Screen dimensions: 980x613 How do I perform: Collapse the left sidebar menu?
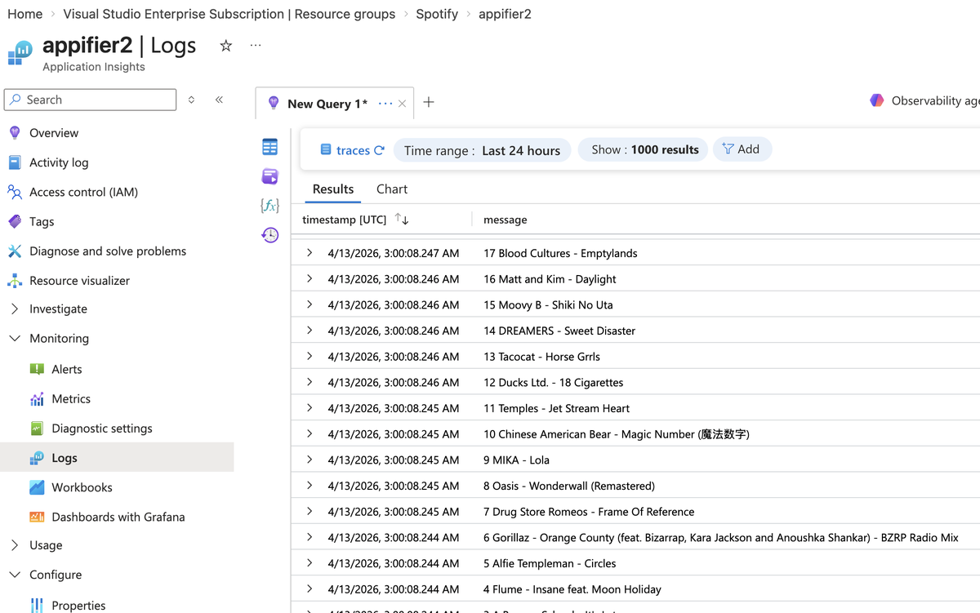pyautogui.click(x=219, y=100)
